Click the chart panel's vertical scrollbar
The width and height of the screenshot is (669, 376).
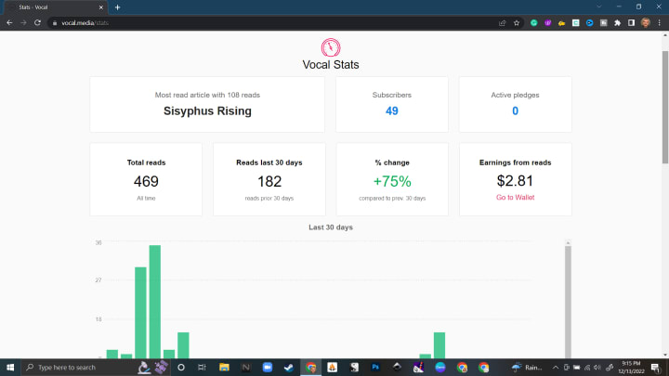coord(568,302)
